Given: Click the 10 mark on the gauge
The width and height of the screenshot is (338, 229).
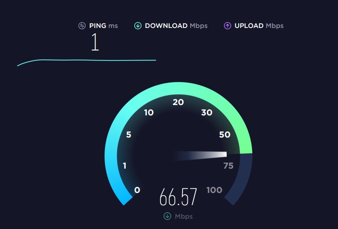Looking at the screenshot, I should coord(149,113).
